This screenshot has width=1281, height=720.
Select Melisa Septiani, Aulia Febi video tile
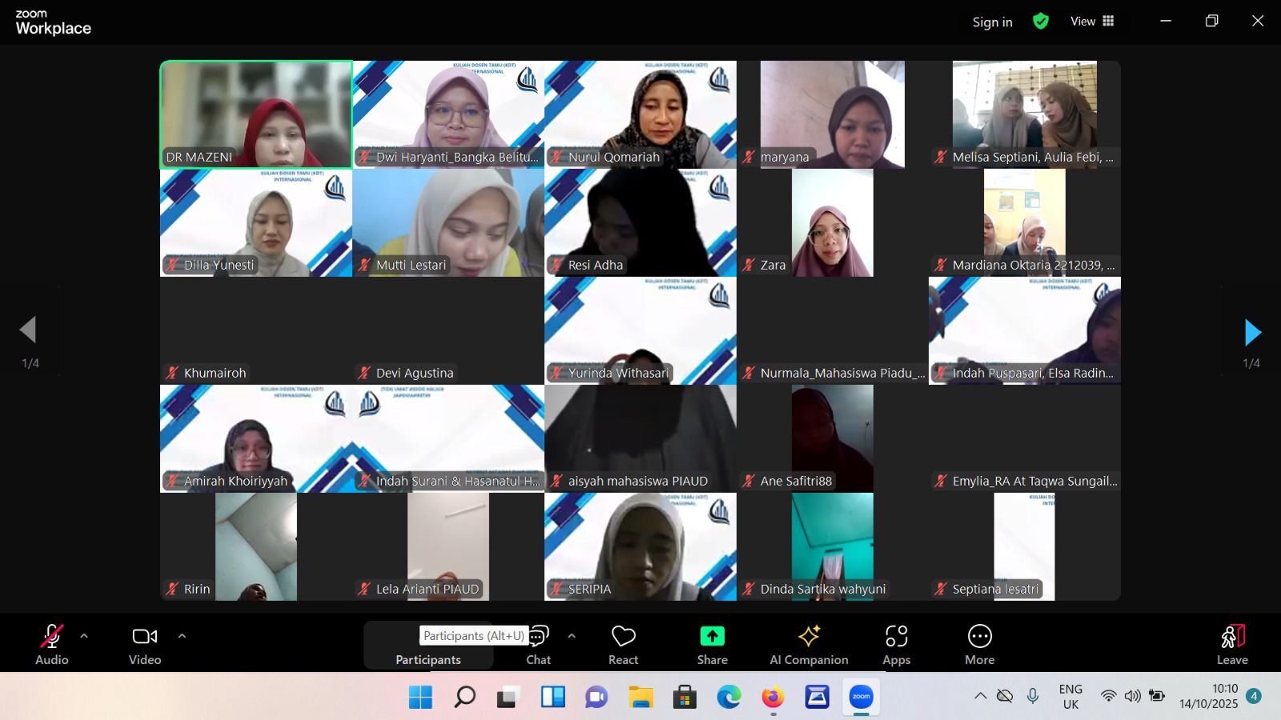pyautogui.click(x=1025, y=114)
